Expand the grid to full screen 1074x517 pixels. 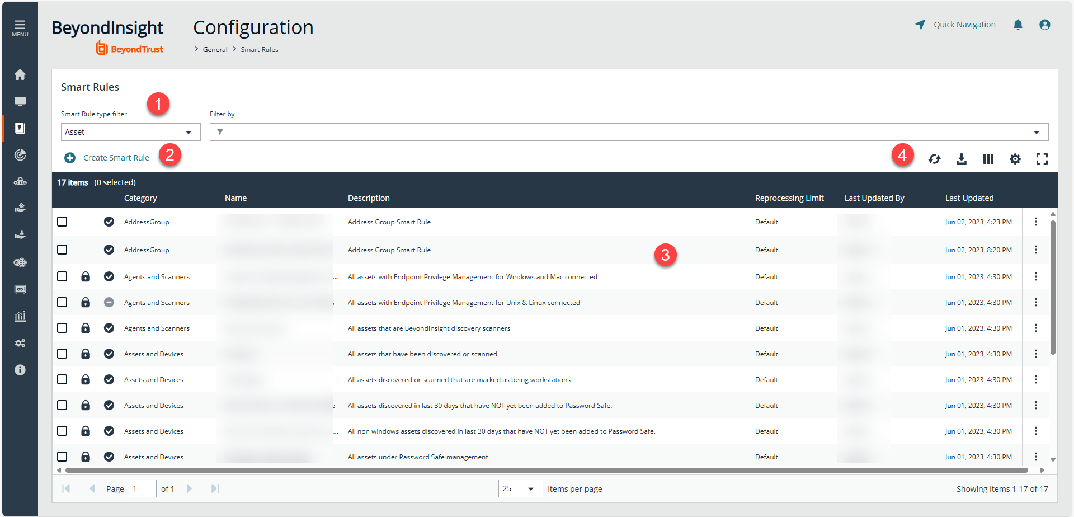[x=1042, y=159]
